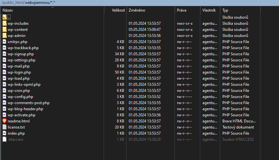The image size is (279, 160).
Task: Select the wp-mail.php file name
Action: 19,66
